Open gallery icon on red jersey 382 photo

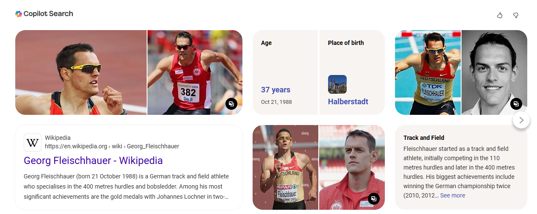pyautogui.click(x=231, y=103)
